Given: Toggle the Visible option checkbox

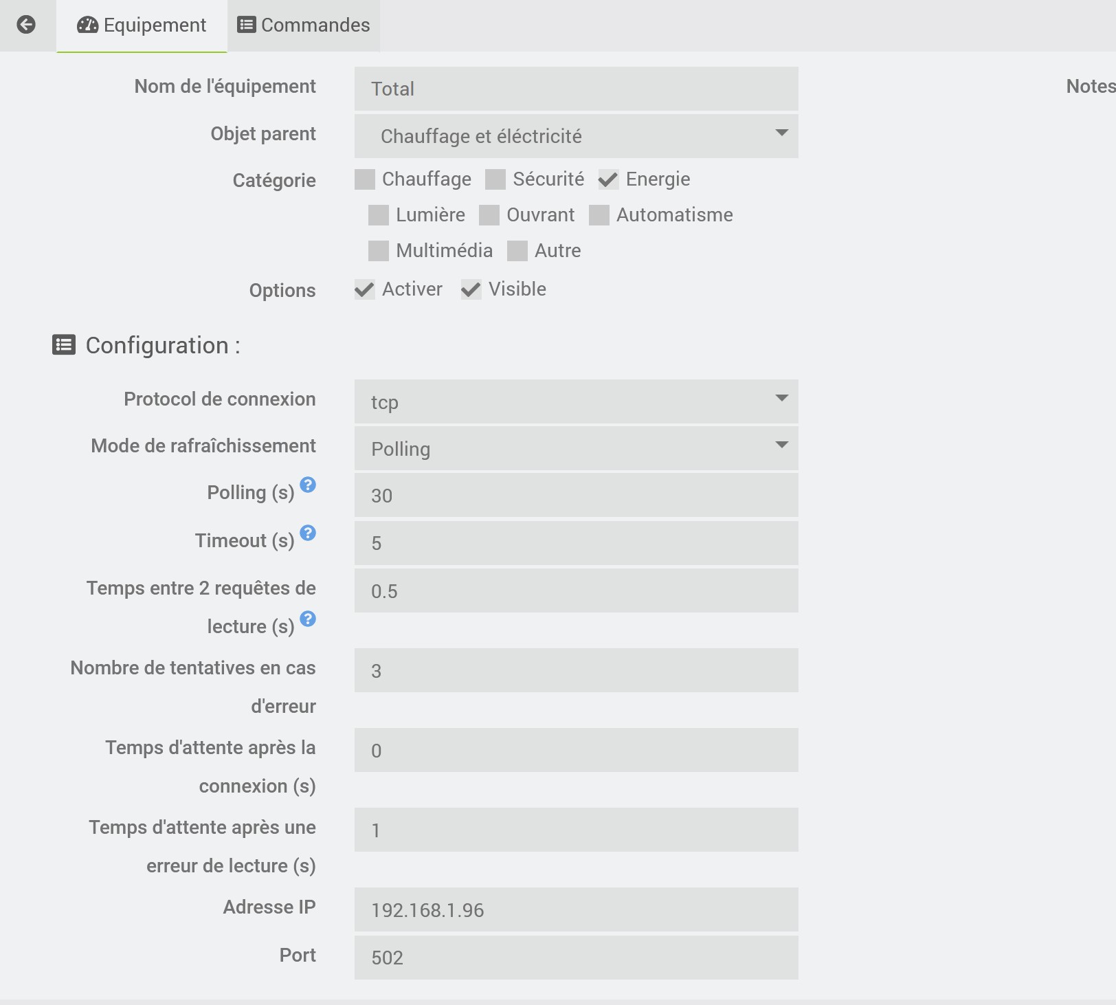Looking at the screenshot, I should [471, 289].
